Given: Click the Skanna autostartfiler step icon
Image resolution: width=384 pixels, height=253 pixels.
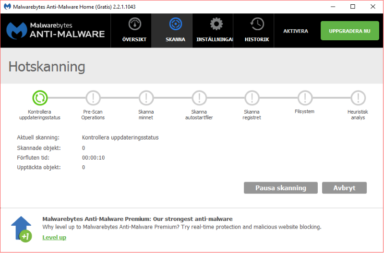Looking at the screenshot, I should [199, 98].
